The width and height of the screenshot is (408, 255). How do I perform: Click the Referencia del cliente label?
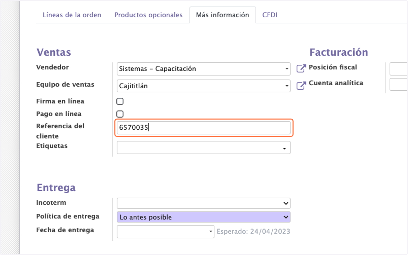tap(60, 131)
